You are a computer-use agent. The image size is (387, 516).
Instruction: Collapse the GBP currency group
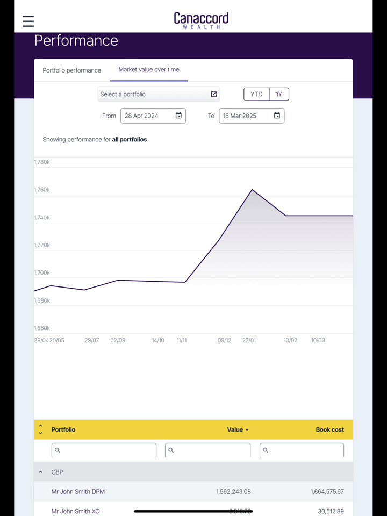coord(40,472)
